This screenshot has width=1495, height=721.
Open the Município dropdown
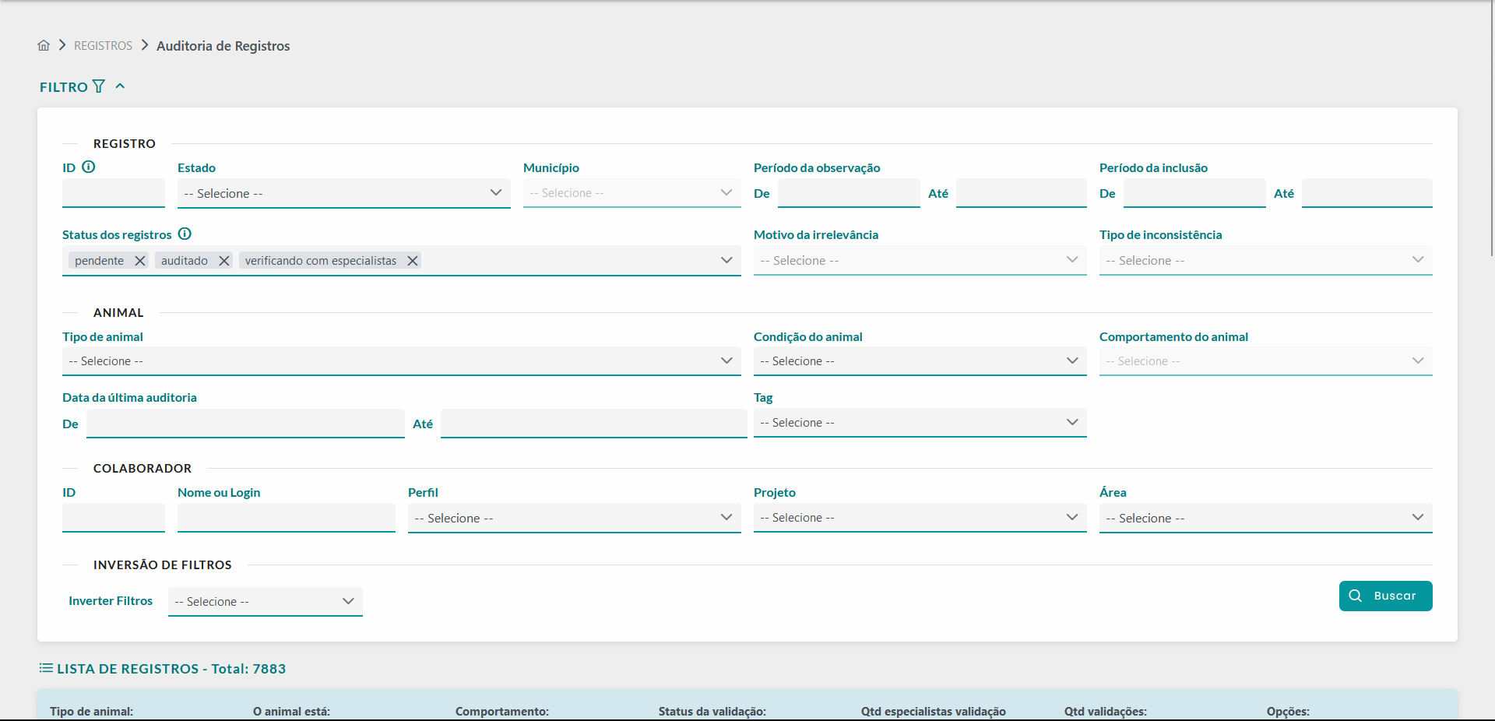[632, 193]
